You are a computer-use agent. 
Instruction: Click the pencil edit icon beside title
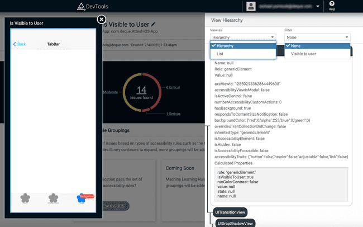154,25
